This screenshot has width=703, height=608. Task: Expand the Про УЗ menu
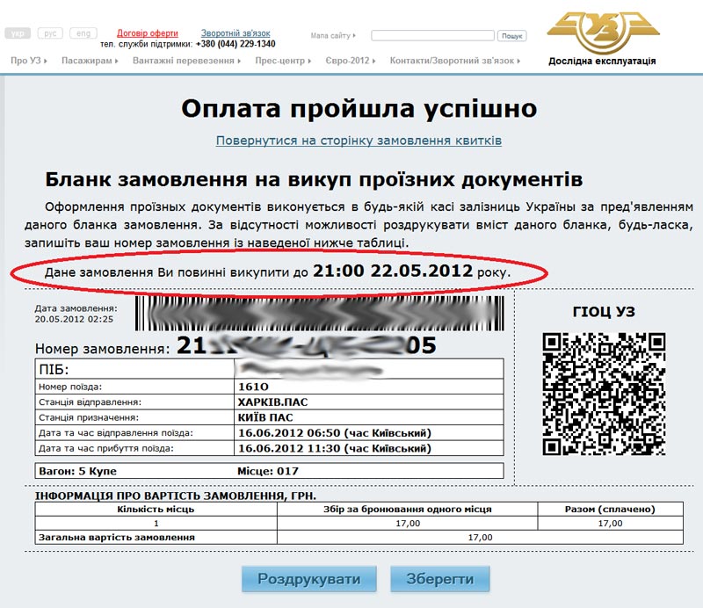[27, 61]
